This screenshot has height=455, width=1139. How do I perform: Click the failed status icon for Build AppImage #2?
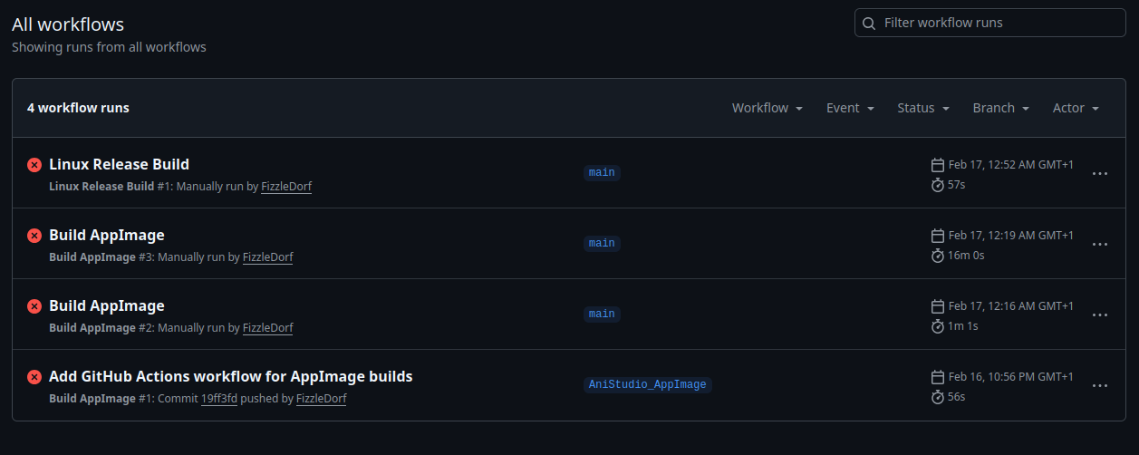(34, 306)
